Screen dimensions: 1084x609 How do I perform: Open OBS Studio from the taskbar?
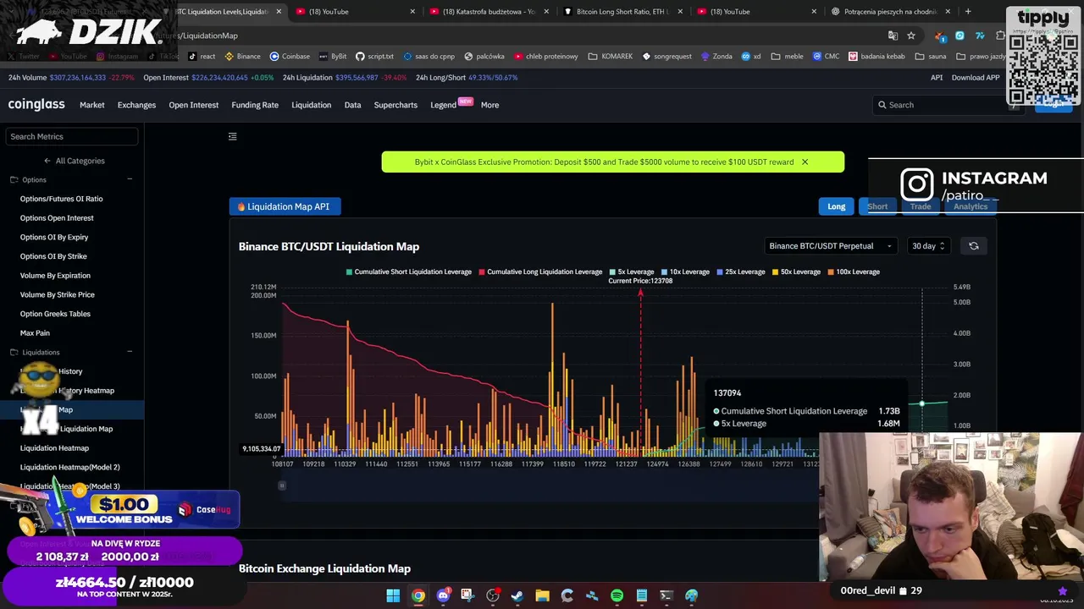click(x=493, y=595)
